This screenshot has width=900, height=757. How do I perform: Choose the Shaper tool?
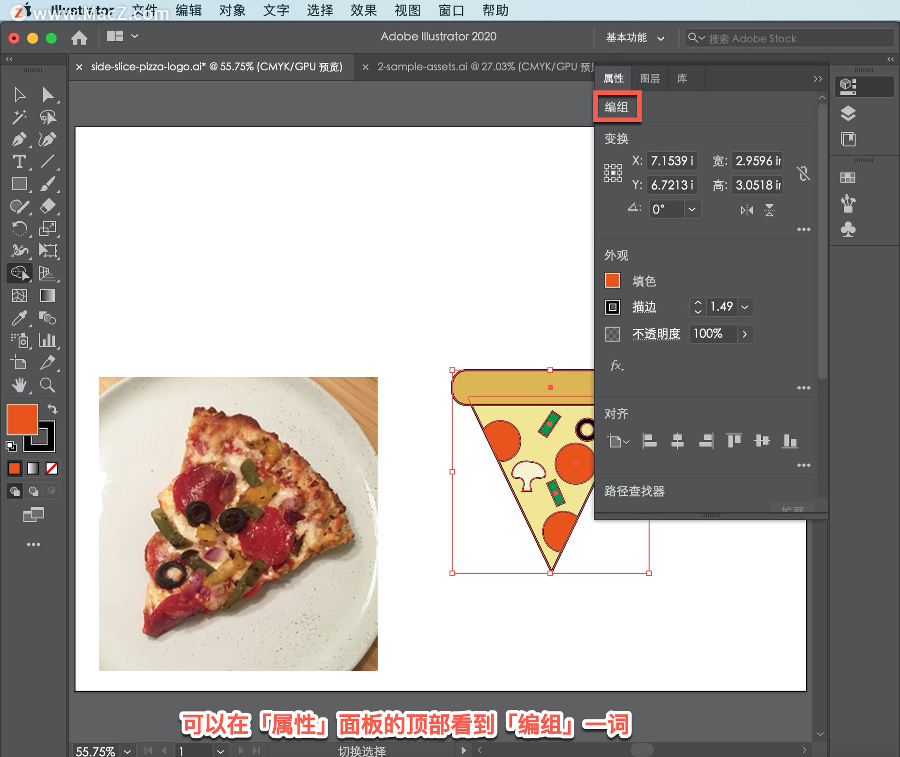[x=19, y=206]
